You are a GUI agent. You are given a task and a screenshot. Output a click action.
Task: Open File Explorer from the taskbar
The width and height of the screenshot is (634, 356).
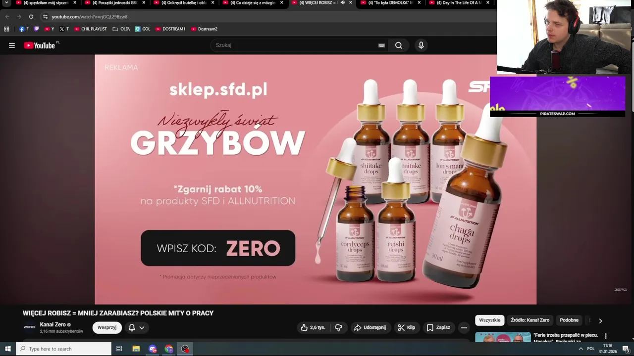tap(136, 349)
